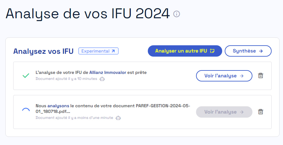Screen dimensions: 283x145
Task: Delete the PAREF-GESTION document with the trash icon
Action: coord(261,112)
